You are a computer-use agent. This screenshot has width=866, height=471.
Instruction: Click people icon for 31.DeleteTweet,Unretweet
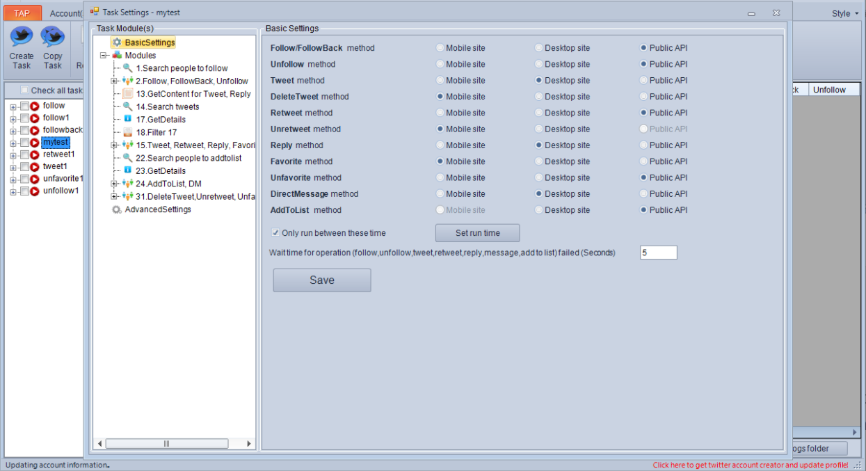128,196
